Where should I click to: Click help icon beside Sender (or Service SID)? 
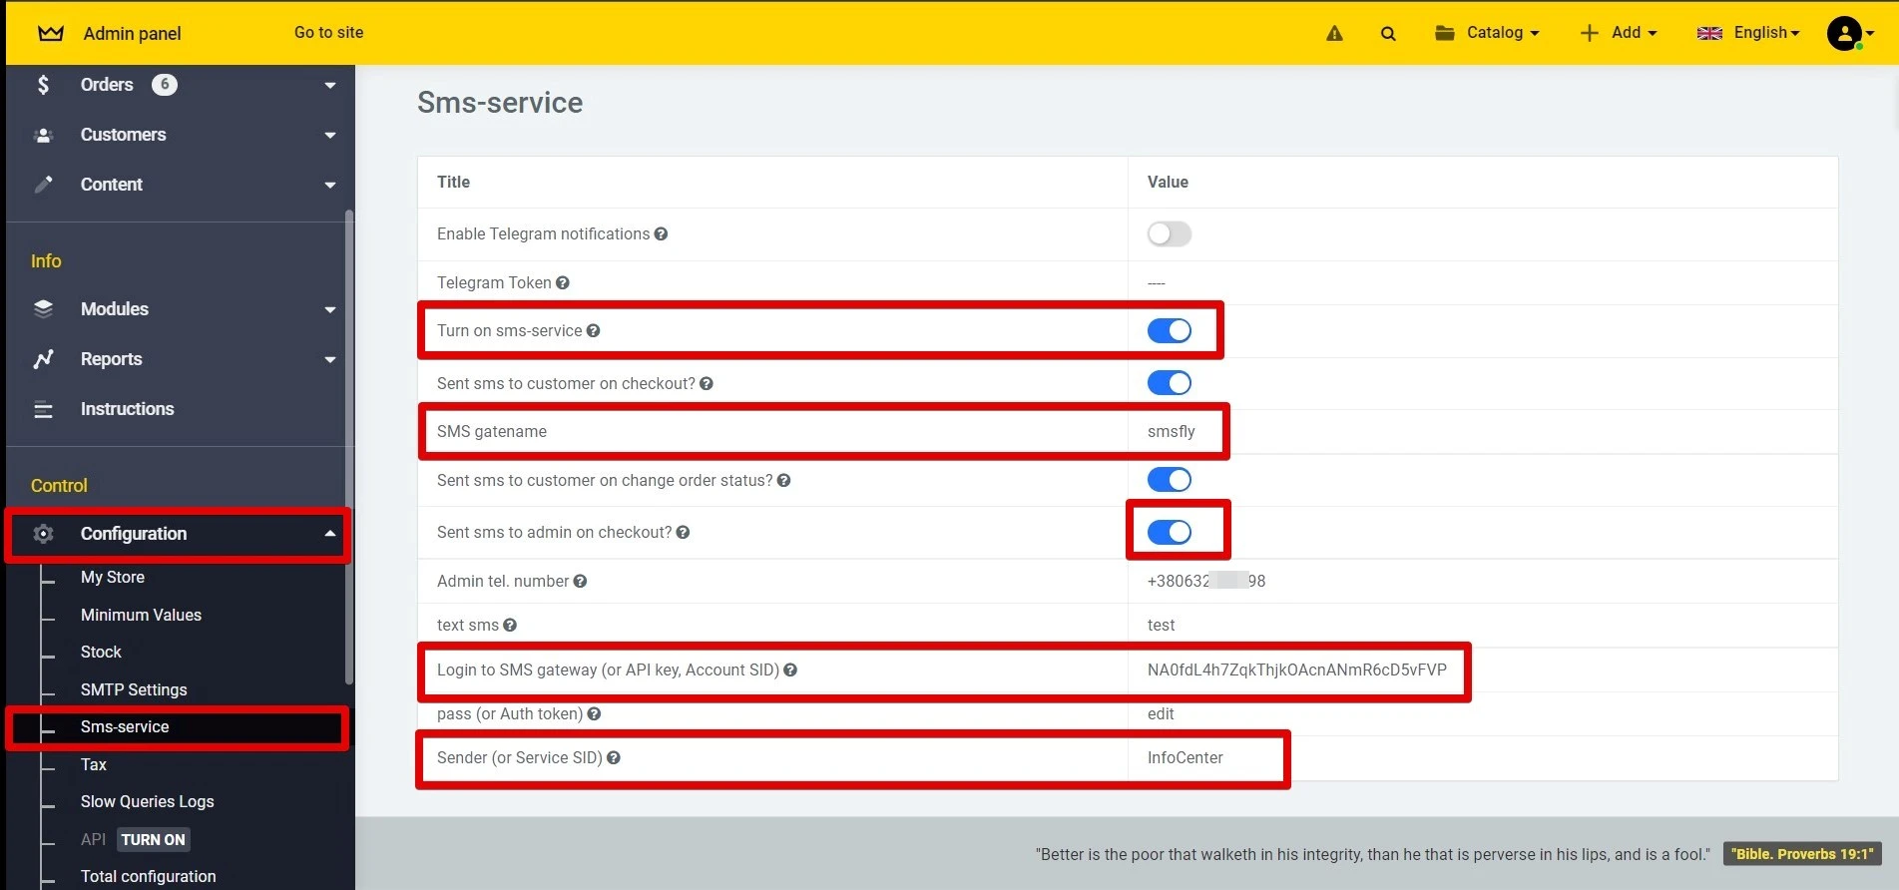click(x=614, y=758)
